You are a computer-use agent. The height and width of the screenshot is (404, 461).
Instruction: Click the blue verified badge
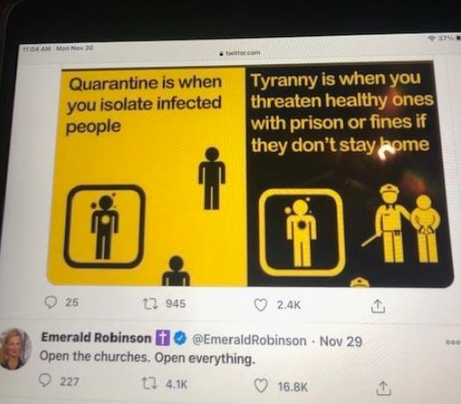(180, 339)
